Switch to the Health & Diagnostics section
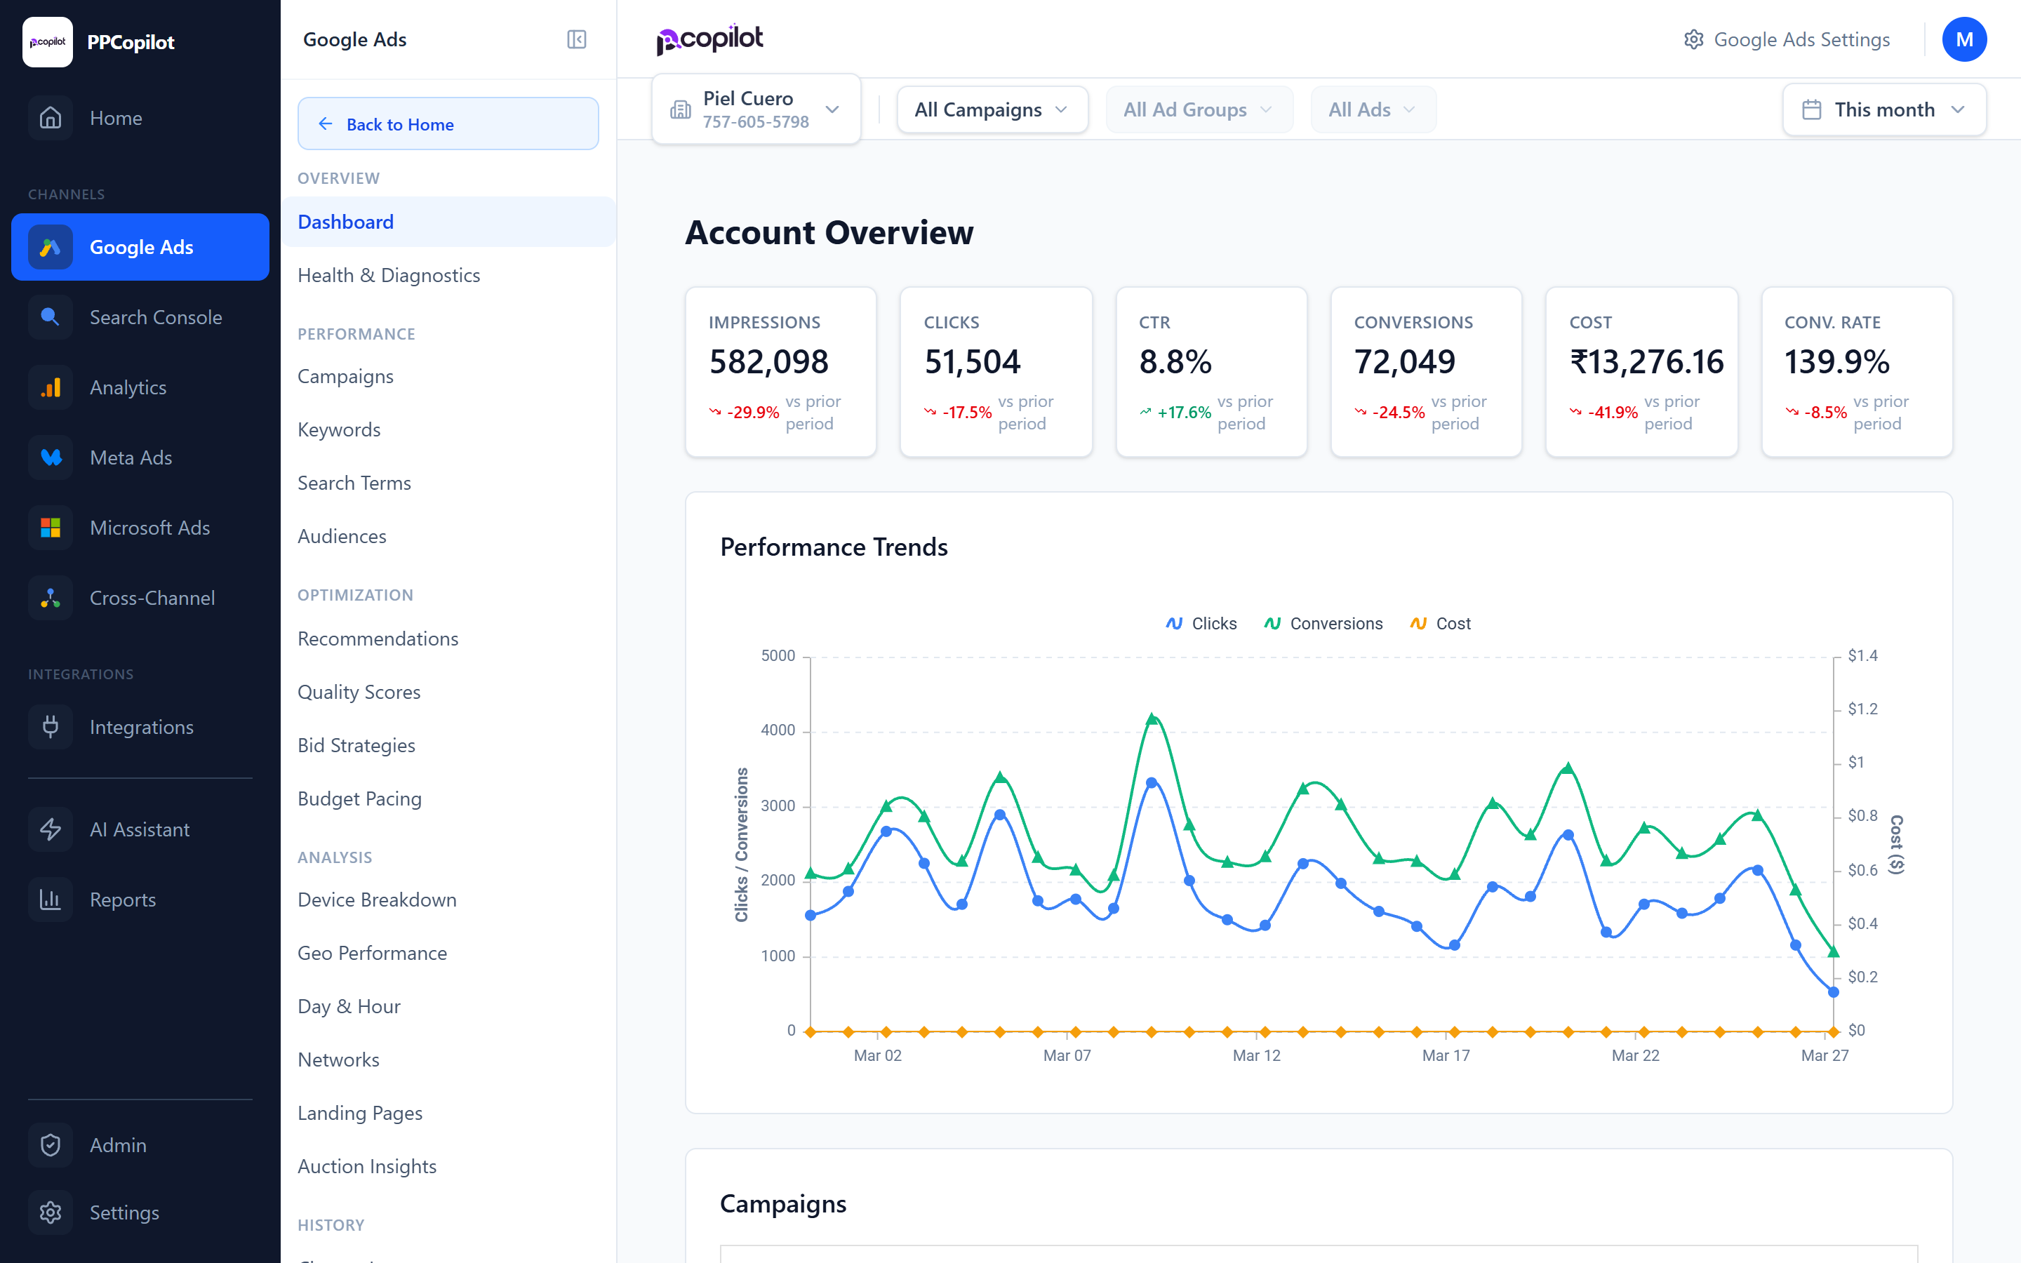 pyautogui.click(x=388, y=275)
